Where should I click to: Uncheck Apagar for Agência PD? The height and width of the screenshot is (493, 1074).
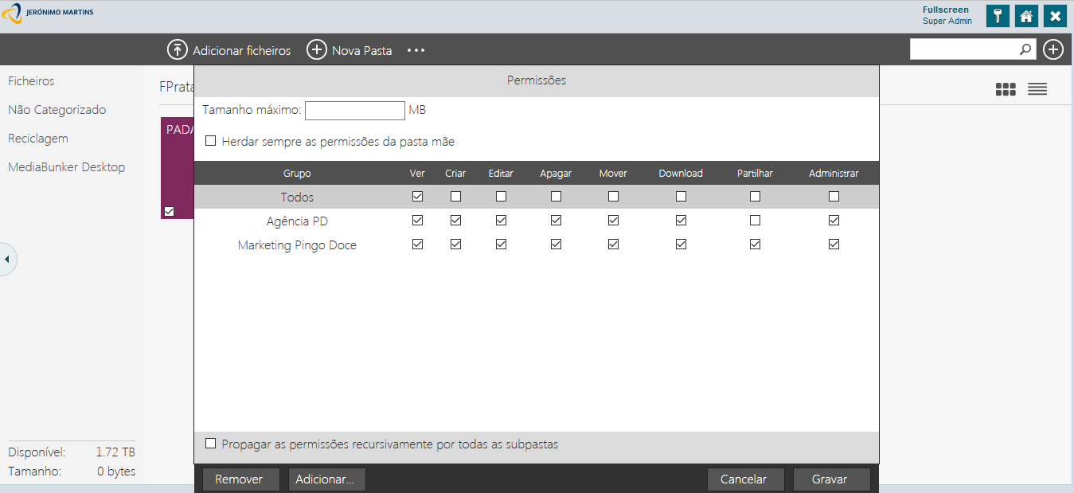click(556, 220)
